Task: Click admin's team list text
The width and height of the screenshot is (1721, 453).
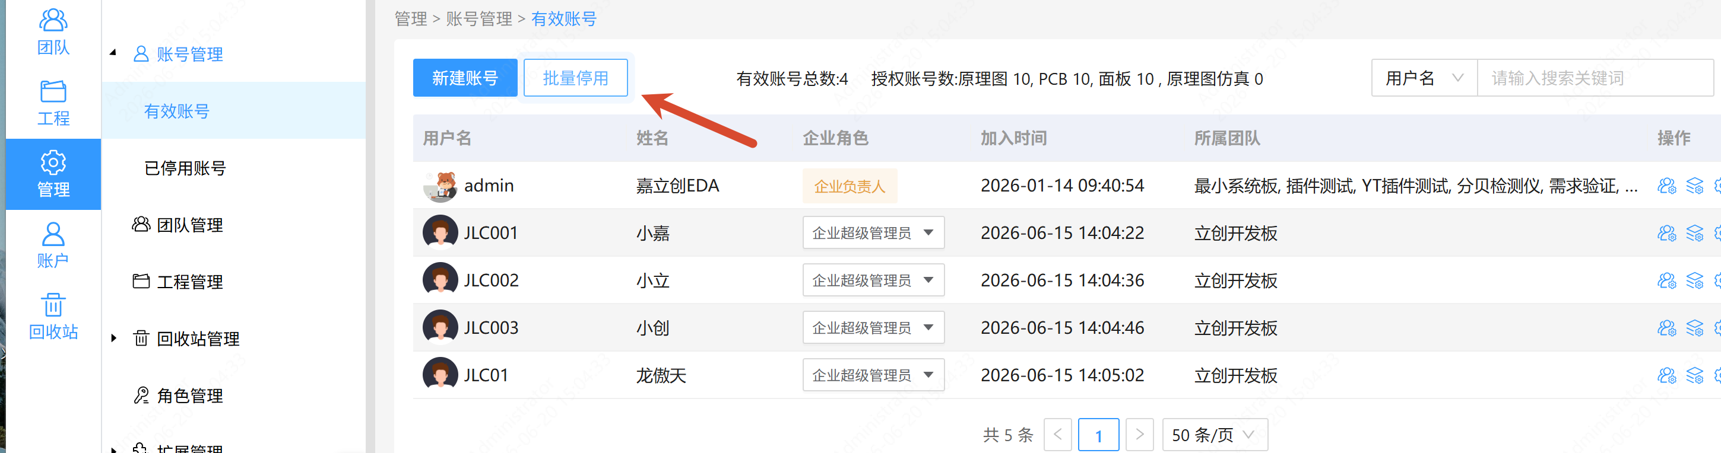Action: click(1416, 186)
